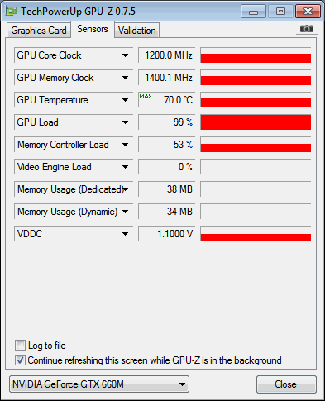Click the 70.0 °C temperature value field

tap(166, 100)
